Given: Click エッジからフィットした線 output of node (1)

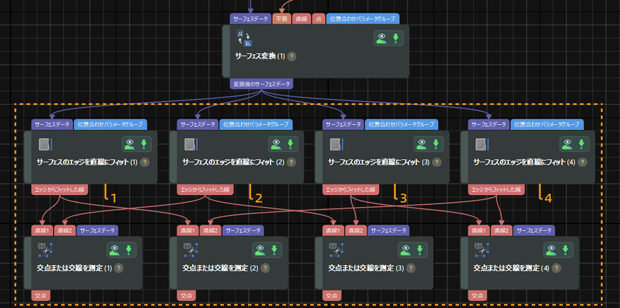Looking at the screenshot, I should (x=60, y=190).
